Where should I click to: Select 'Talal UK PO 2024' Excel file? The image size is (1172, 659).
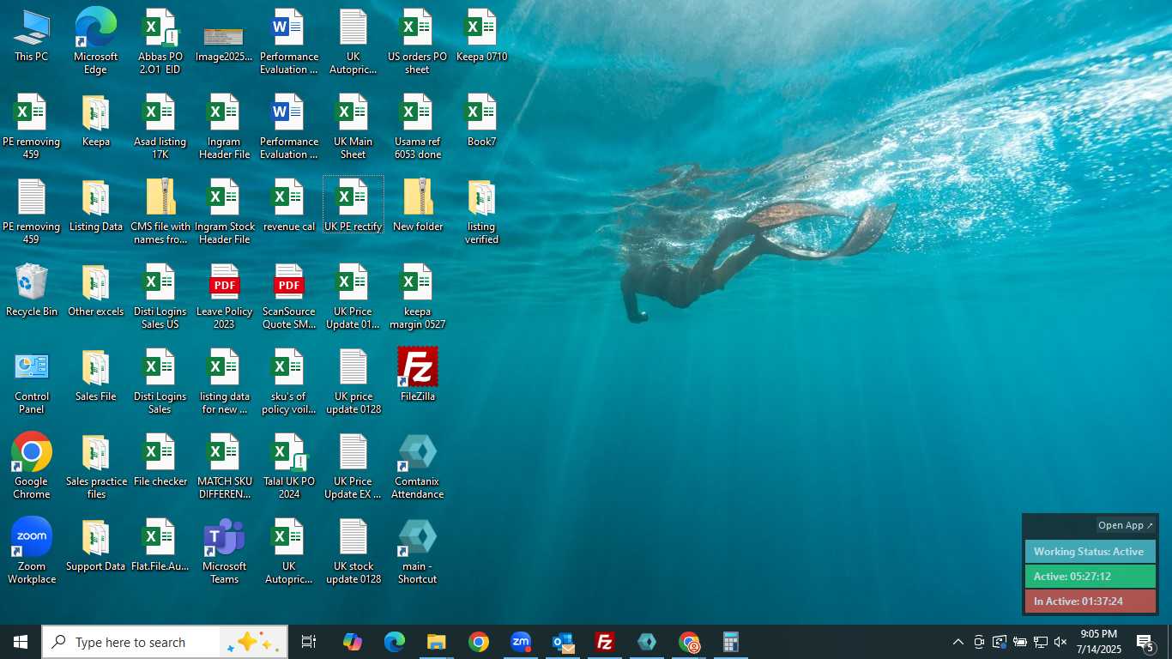pyautogui.click(x=289, y=466)
